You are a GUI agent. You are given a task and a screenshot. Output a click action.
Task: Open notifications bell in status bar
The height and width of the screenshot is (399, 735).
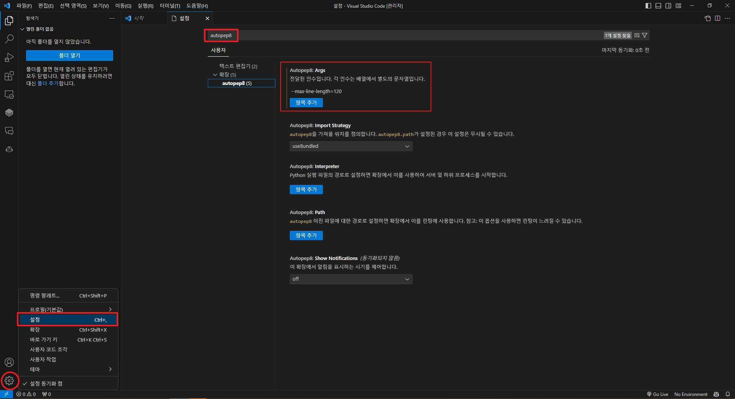tap(727, 394)
